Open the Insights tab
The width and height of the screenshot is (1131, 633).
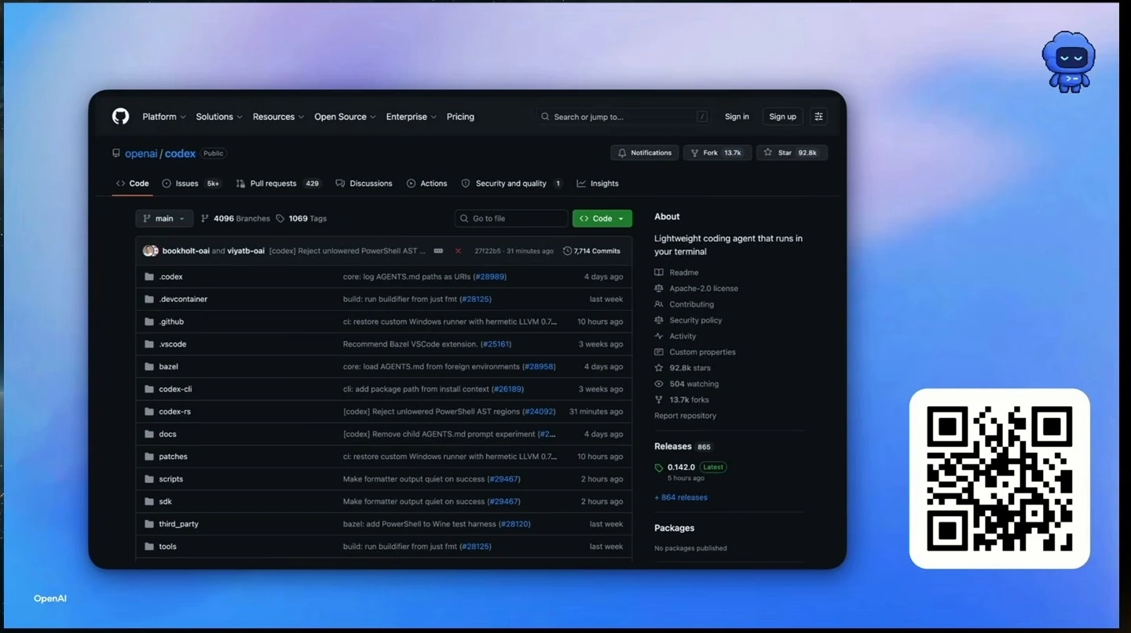[598, 184]
